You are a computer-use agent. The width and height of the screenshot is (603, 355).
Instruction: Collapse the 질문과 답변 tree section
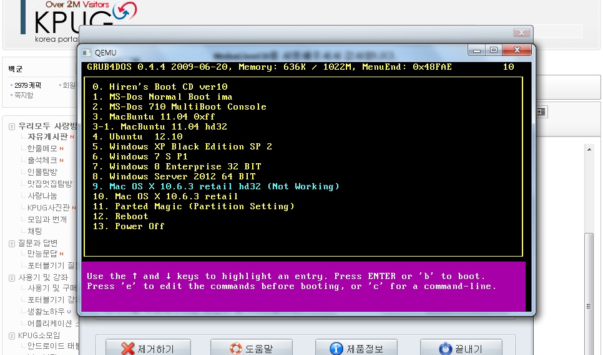[x=12, y=244]
